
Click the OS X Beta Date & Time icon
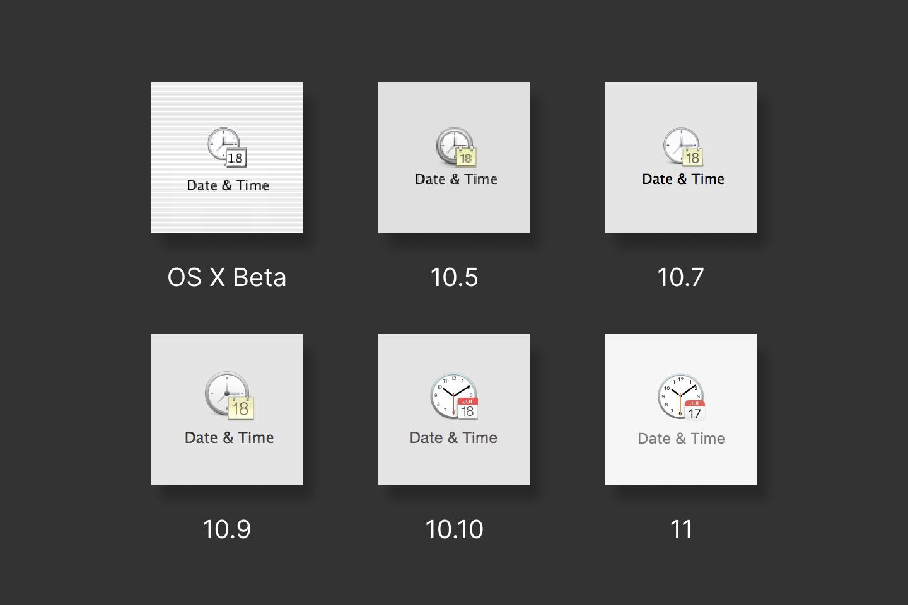pos(227,147)
